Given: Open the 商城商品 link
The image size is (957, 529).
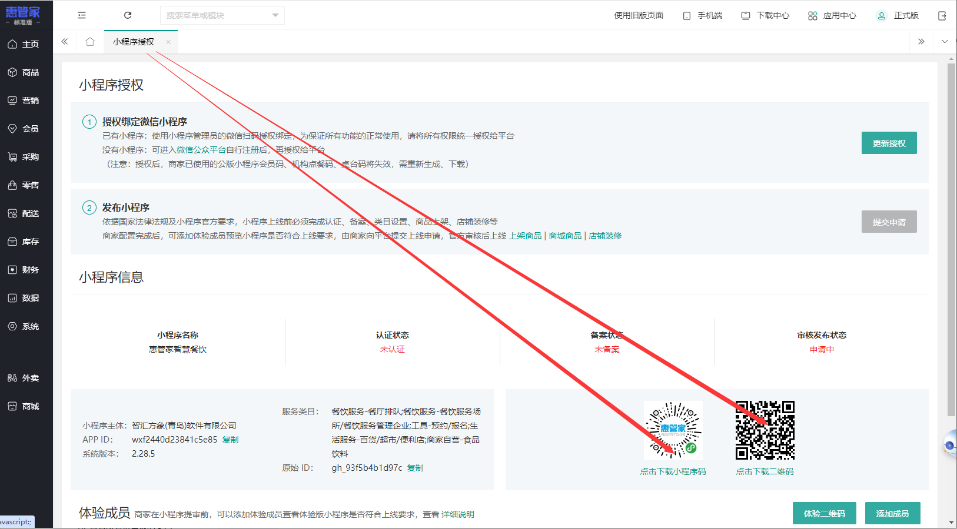Looking at the screenshot, I should tap(565, 236).
